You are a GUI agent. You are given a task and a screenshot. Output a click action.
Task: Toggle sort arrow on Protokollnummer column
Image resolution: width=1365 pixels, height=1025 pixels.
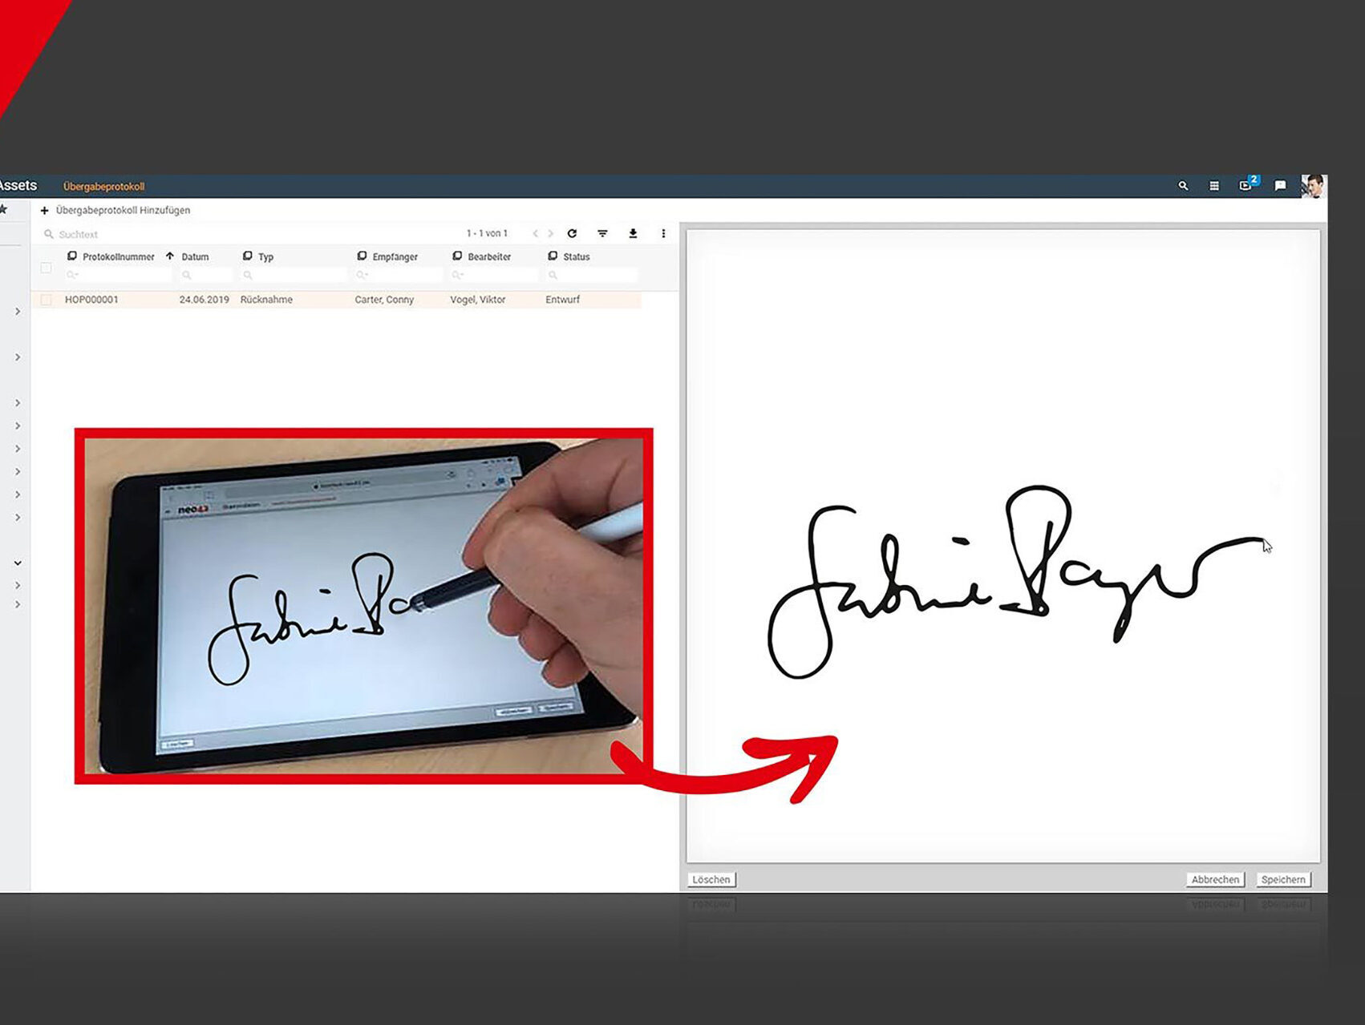point(169,256)
